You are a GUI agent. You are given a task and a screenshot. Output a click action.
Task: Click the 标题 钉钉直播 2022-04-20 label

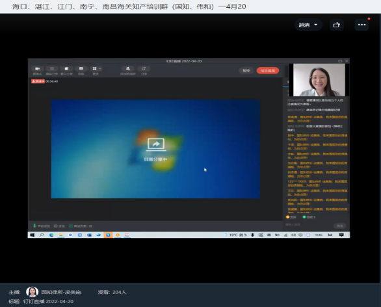(x=41, y=301)
